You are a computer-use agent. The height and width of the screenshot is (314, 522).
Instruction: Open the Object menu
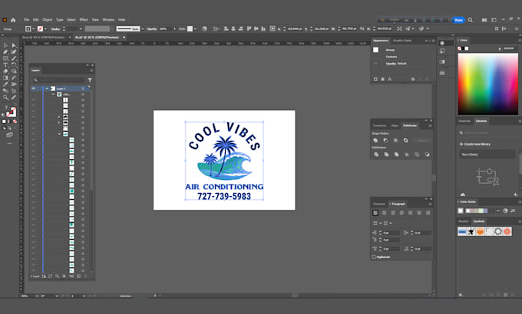pyautogui.click(x=48, y=20)
